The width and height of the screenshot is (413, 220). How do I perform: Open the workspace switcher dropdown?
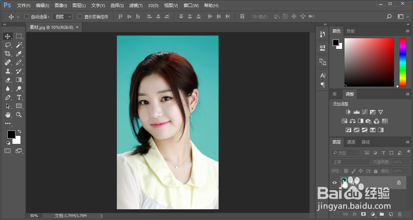(x=403, y=16)
